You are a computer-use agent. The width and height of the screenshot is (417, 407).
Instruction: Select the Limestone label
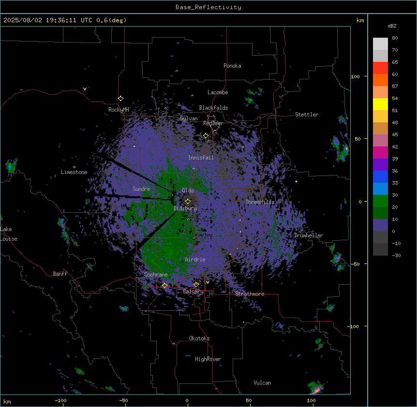click(74, 172)
